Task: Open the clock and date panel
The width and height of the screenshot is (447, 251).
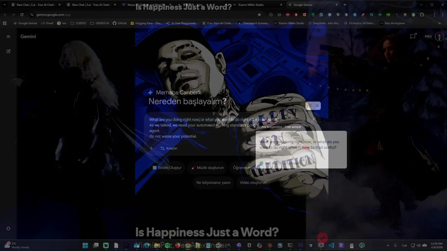Action: click(437, 245)
